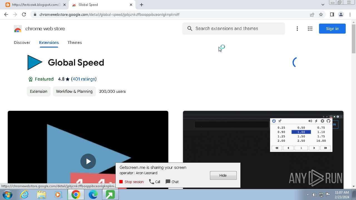Image resolution: width=356 pixels, height=200 pixels.
Task: Bookmark this page with star icon
Action: click(321, 14)
